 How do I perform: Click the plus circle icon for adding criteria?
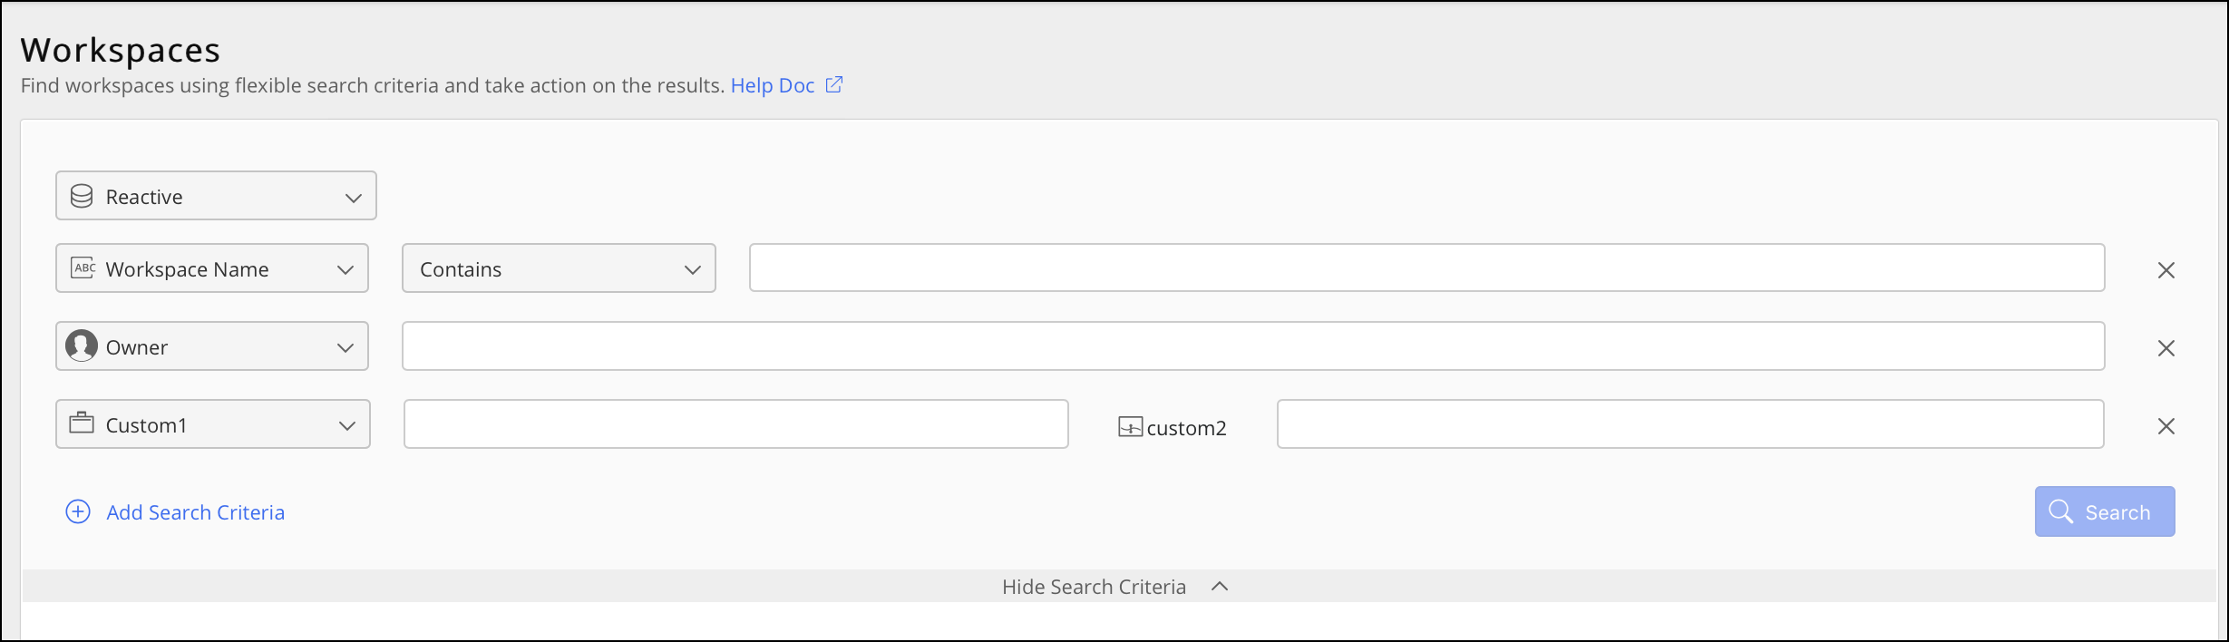(x=78, y=512)
